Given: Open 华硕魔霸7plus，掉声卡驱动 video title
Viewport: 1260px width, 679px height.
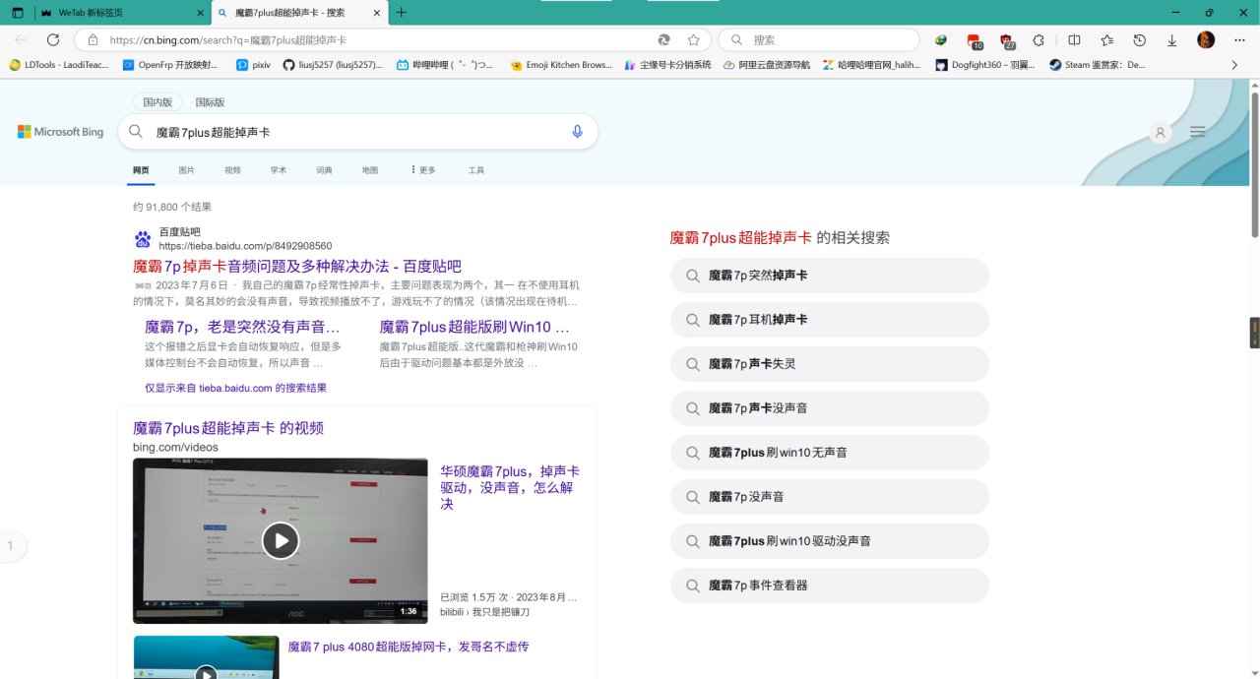Looking at the screenshot, I should (x=510, y=487).
